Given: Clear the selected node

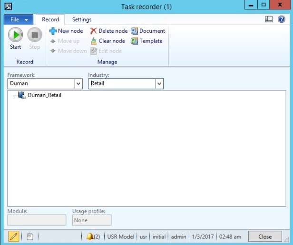Looking at the screenshot, I should (107, 41).
